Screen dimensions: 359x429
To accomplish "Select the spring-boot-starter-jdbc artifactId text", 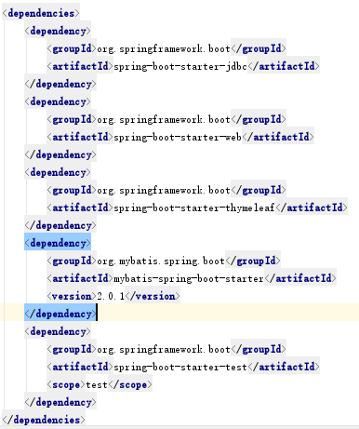I will (x=180, y=66).
